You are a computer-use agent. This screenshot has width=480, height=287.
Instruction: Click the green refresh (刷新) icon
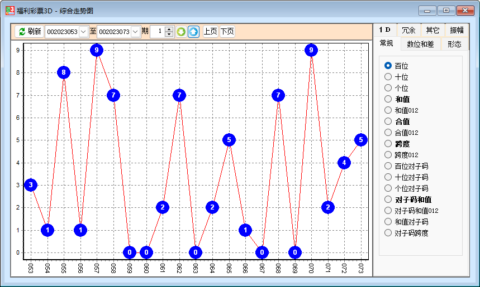pos(22,32)
